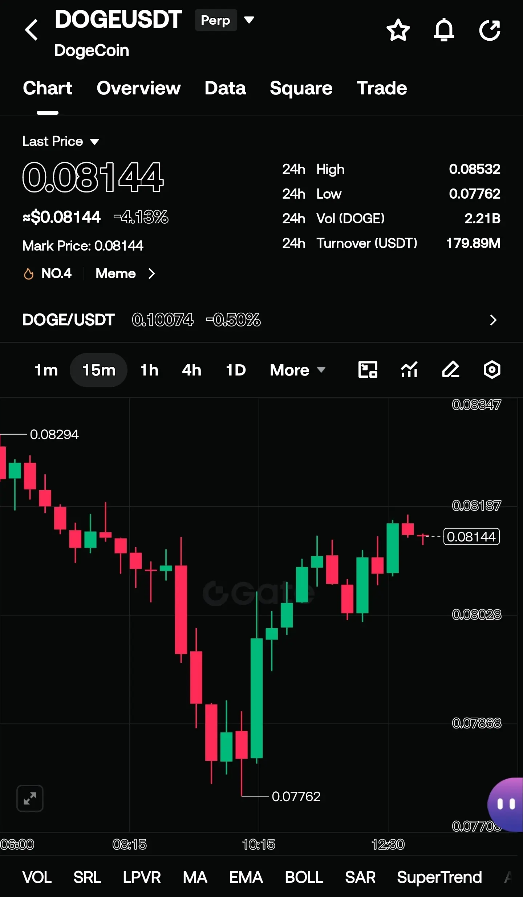
Task: Switch to the Square tab
Action: (301, 88)
